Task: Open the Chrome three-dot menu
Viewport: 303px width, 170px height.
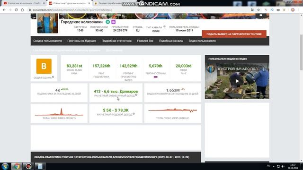Action: pyautogui.click(x=299, y=10)
